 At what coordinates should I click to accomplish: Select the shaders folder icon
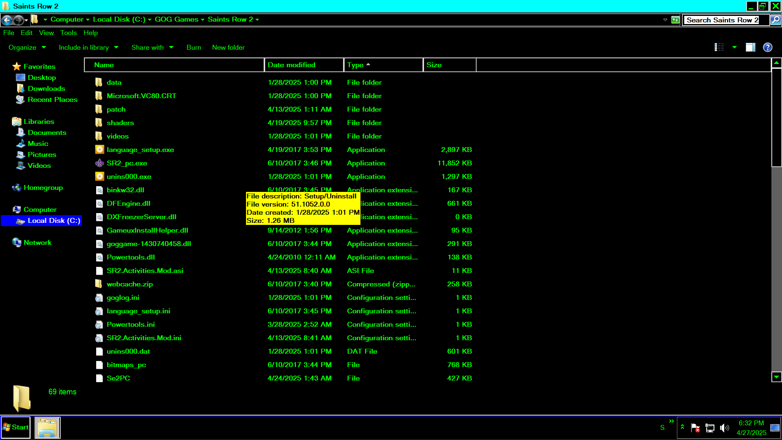pyautogui.click(x=99, y=123)
